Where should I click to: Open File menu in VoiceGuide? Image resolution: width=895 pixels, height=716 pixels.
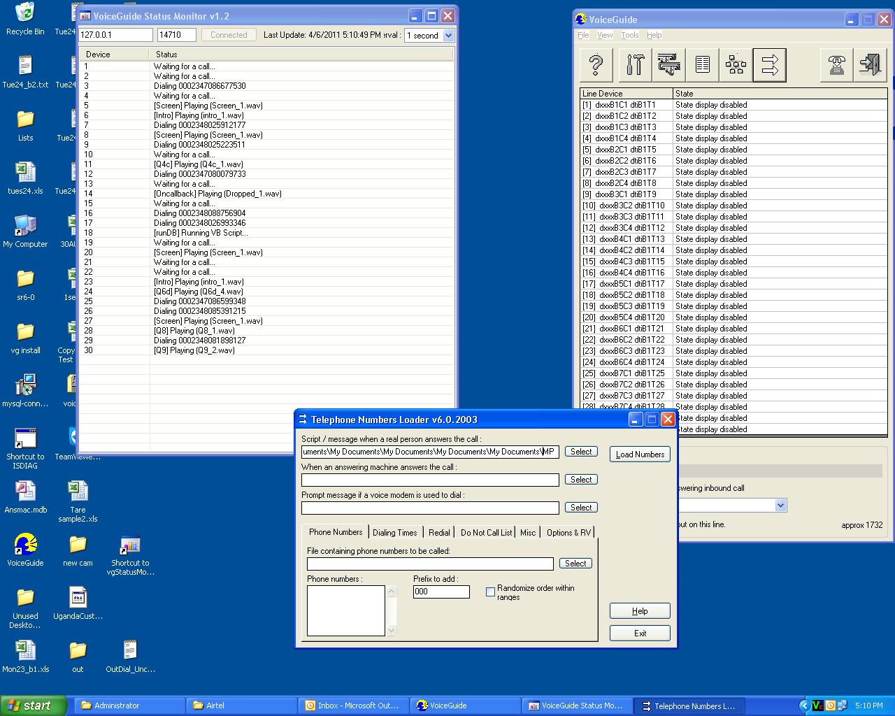(x=583, y=35)
